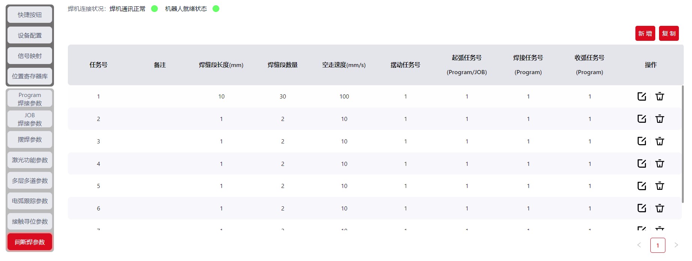Select the Program 焊接参数 tab
The width and height of the screenshot is (692, 261).
coord(30,99)
